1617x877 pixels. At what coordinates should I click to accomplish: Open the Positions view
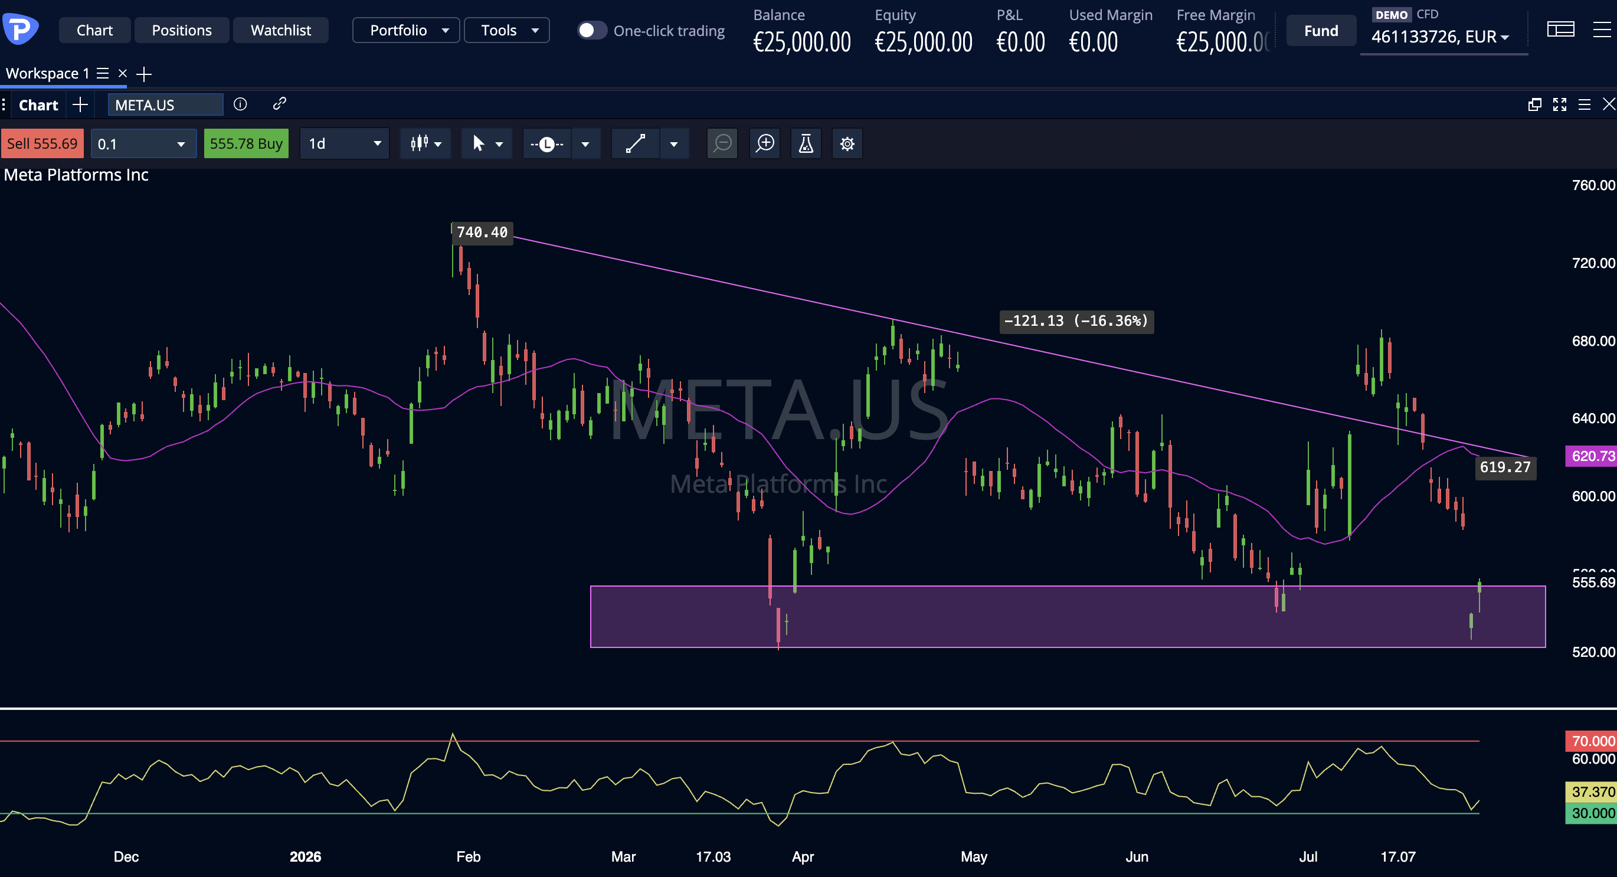(x=181, y=30)
